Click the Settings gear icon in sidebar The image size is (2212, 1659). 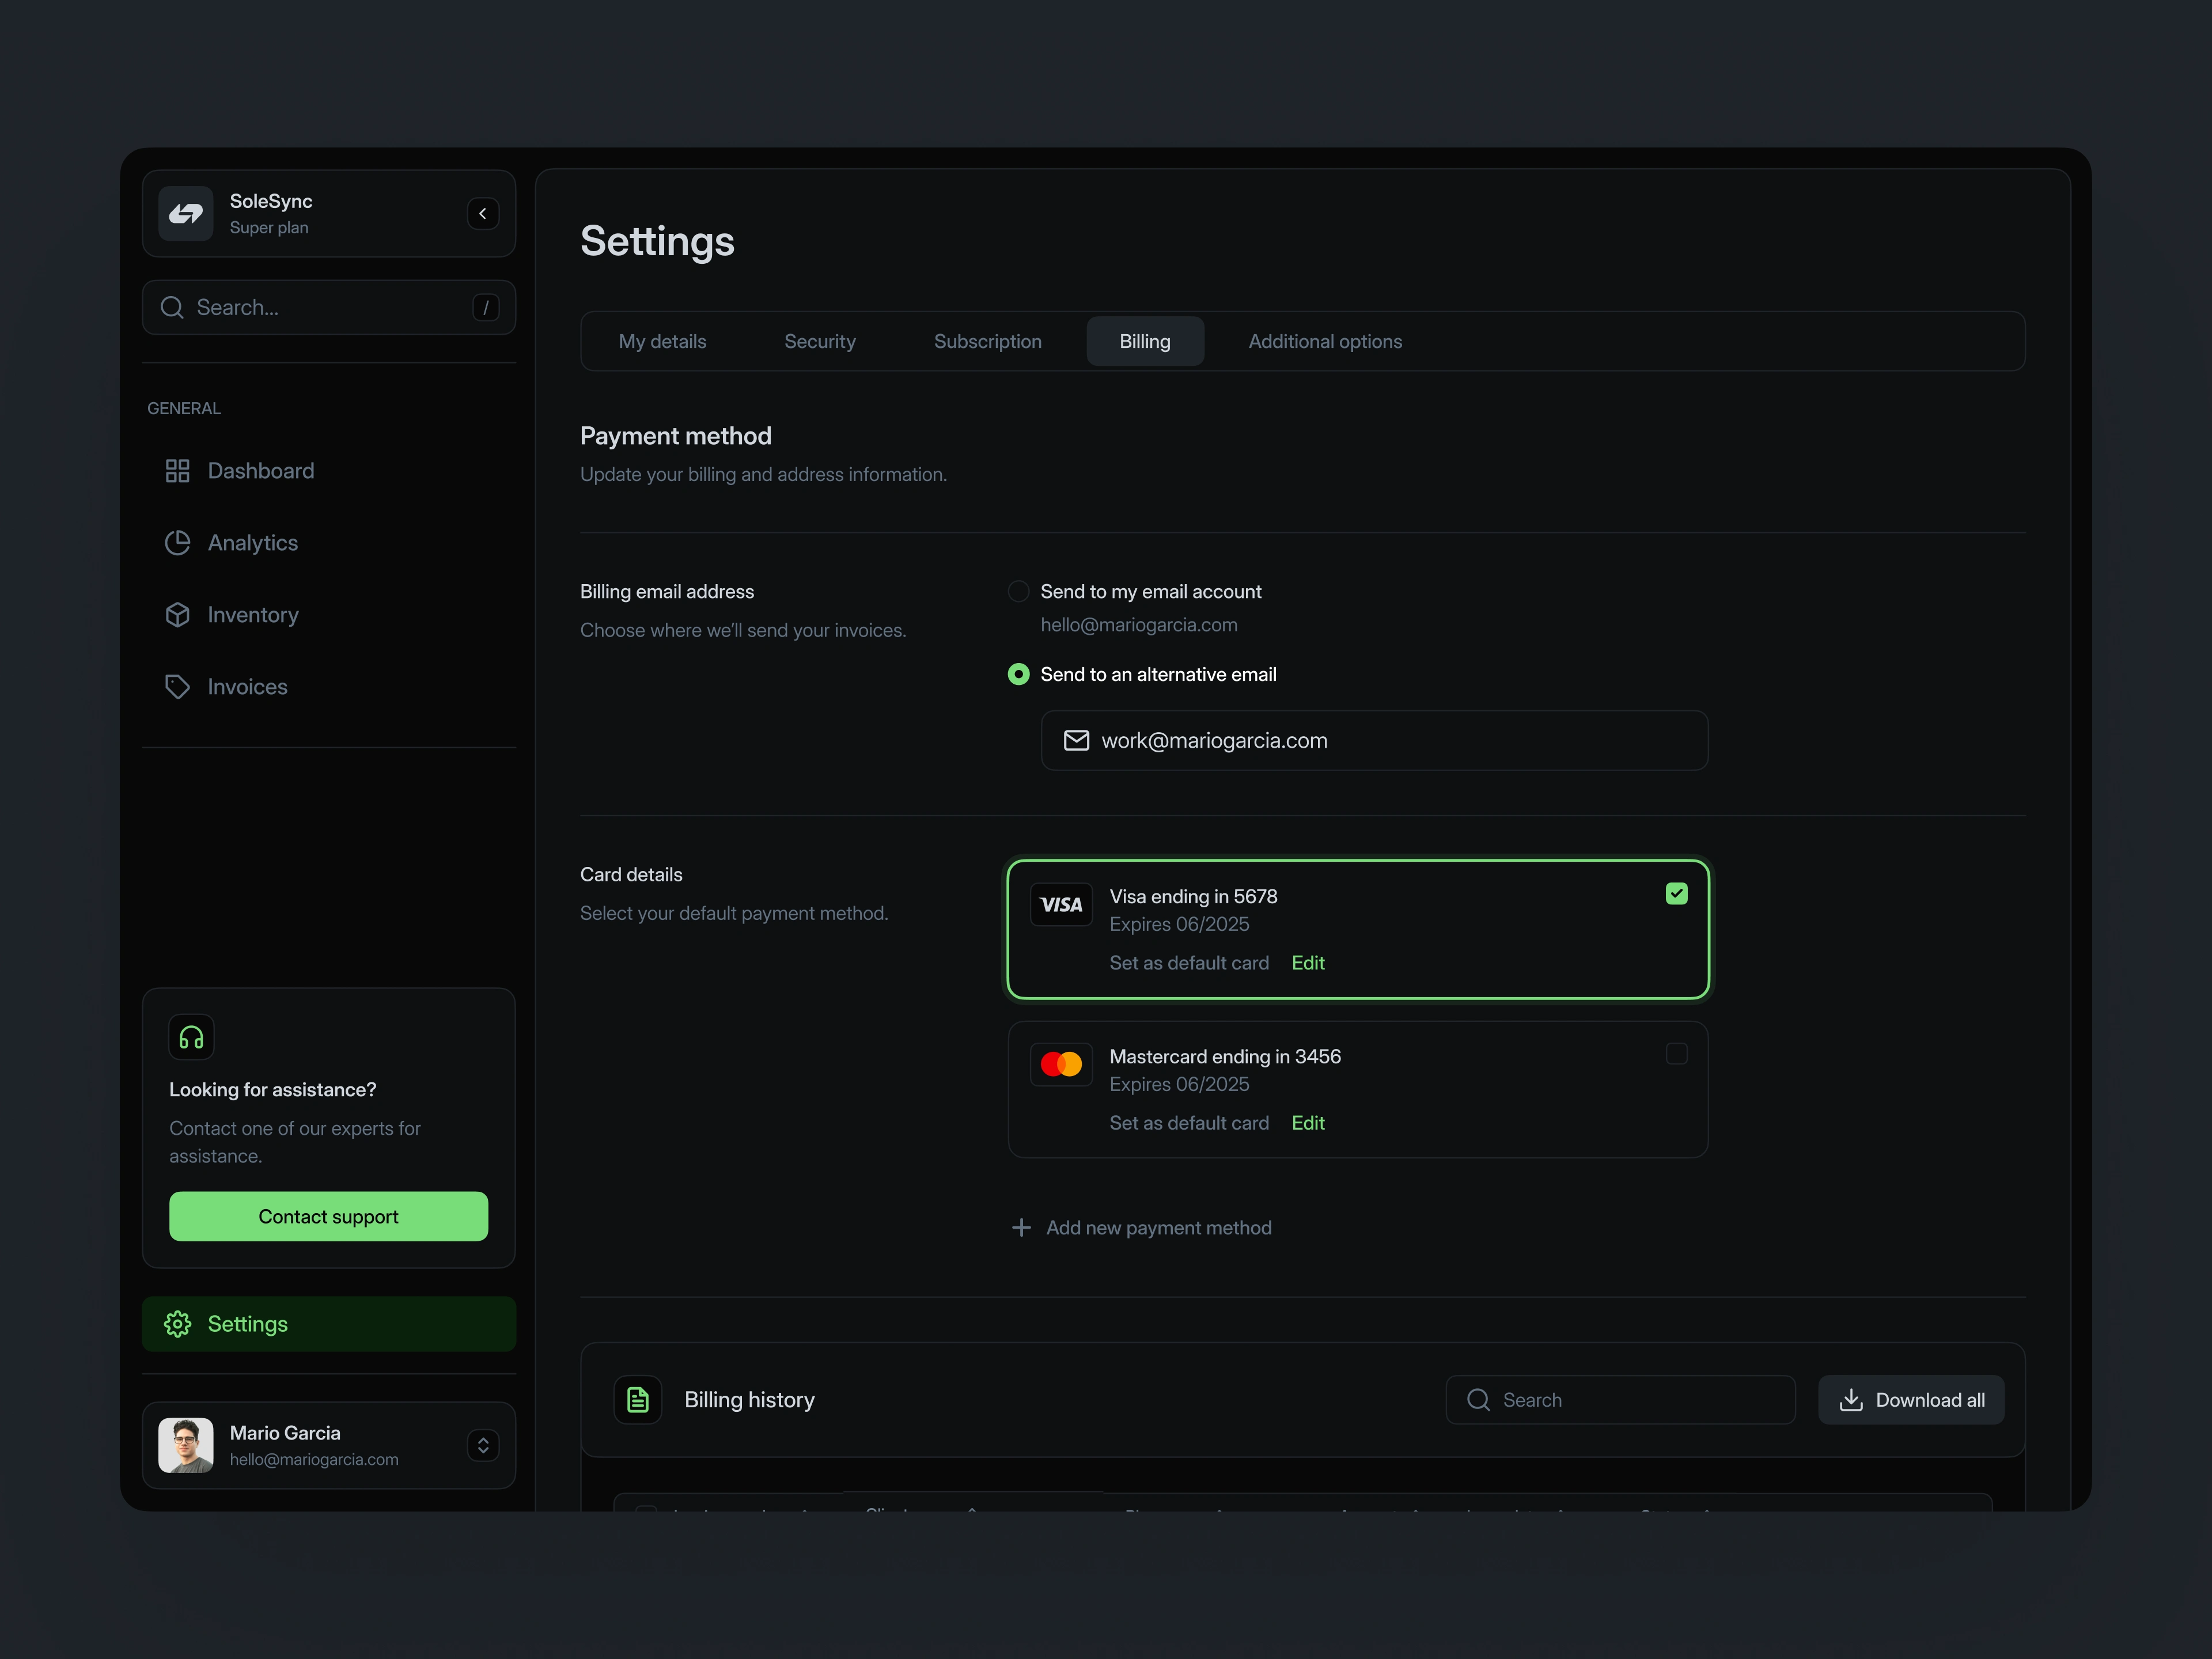coord(178,1324)
